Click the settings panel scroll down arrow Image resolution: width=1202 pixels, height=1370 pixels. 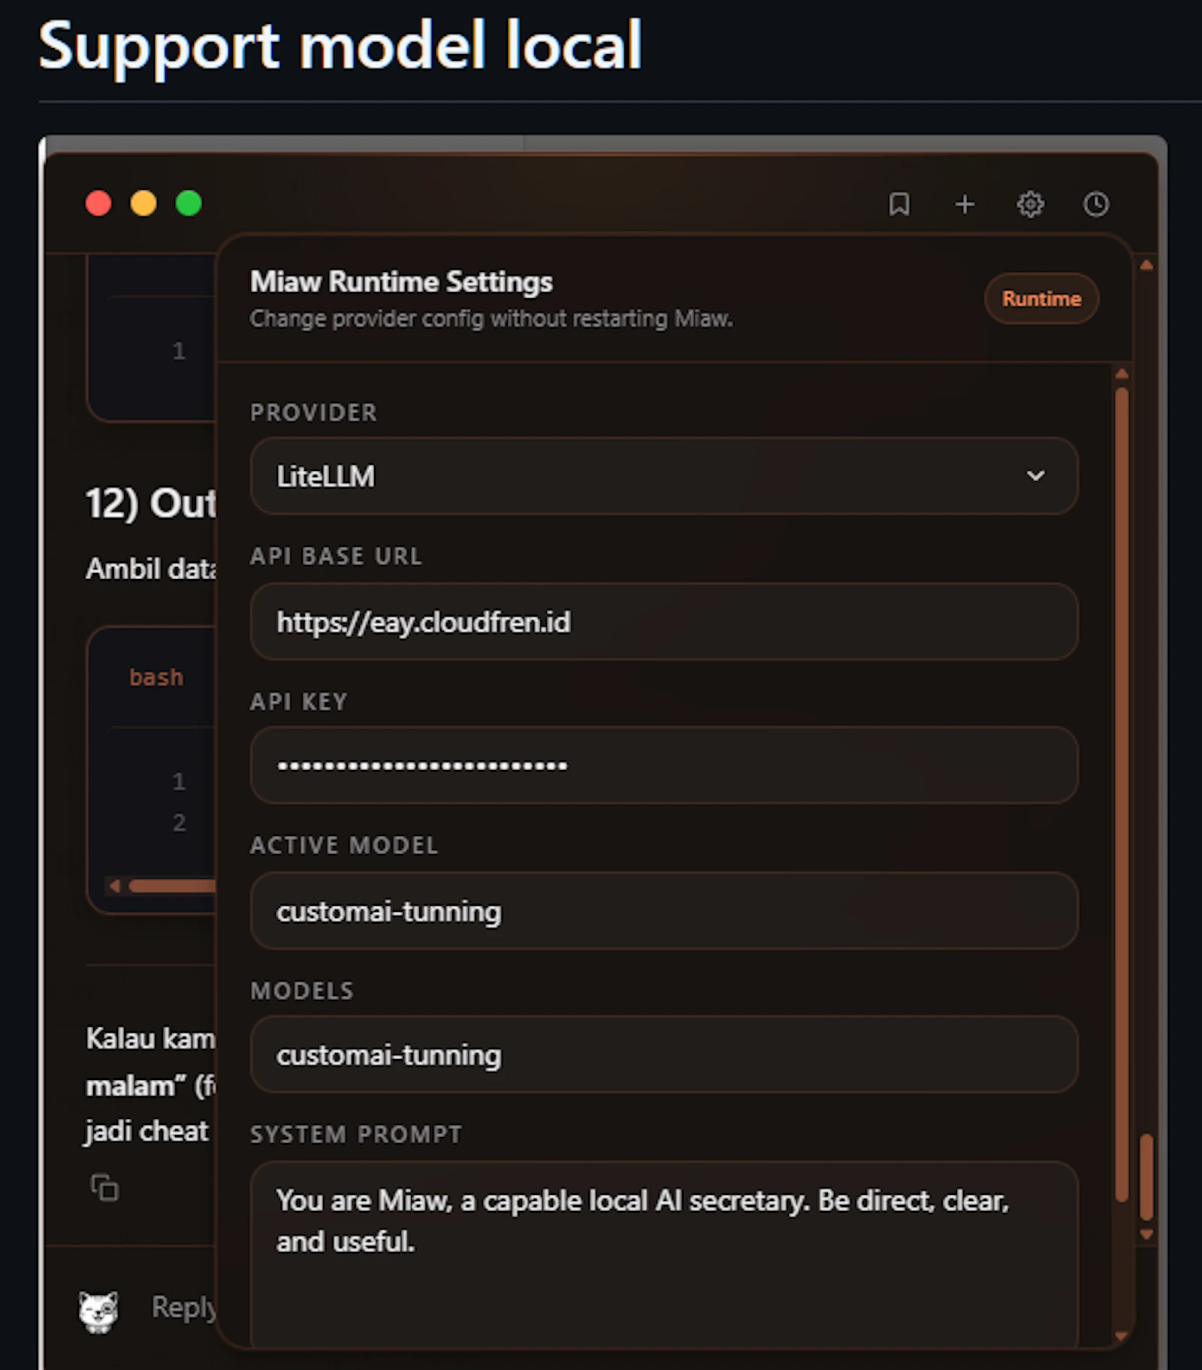click(x=1122, y=1336)
